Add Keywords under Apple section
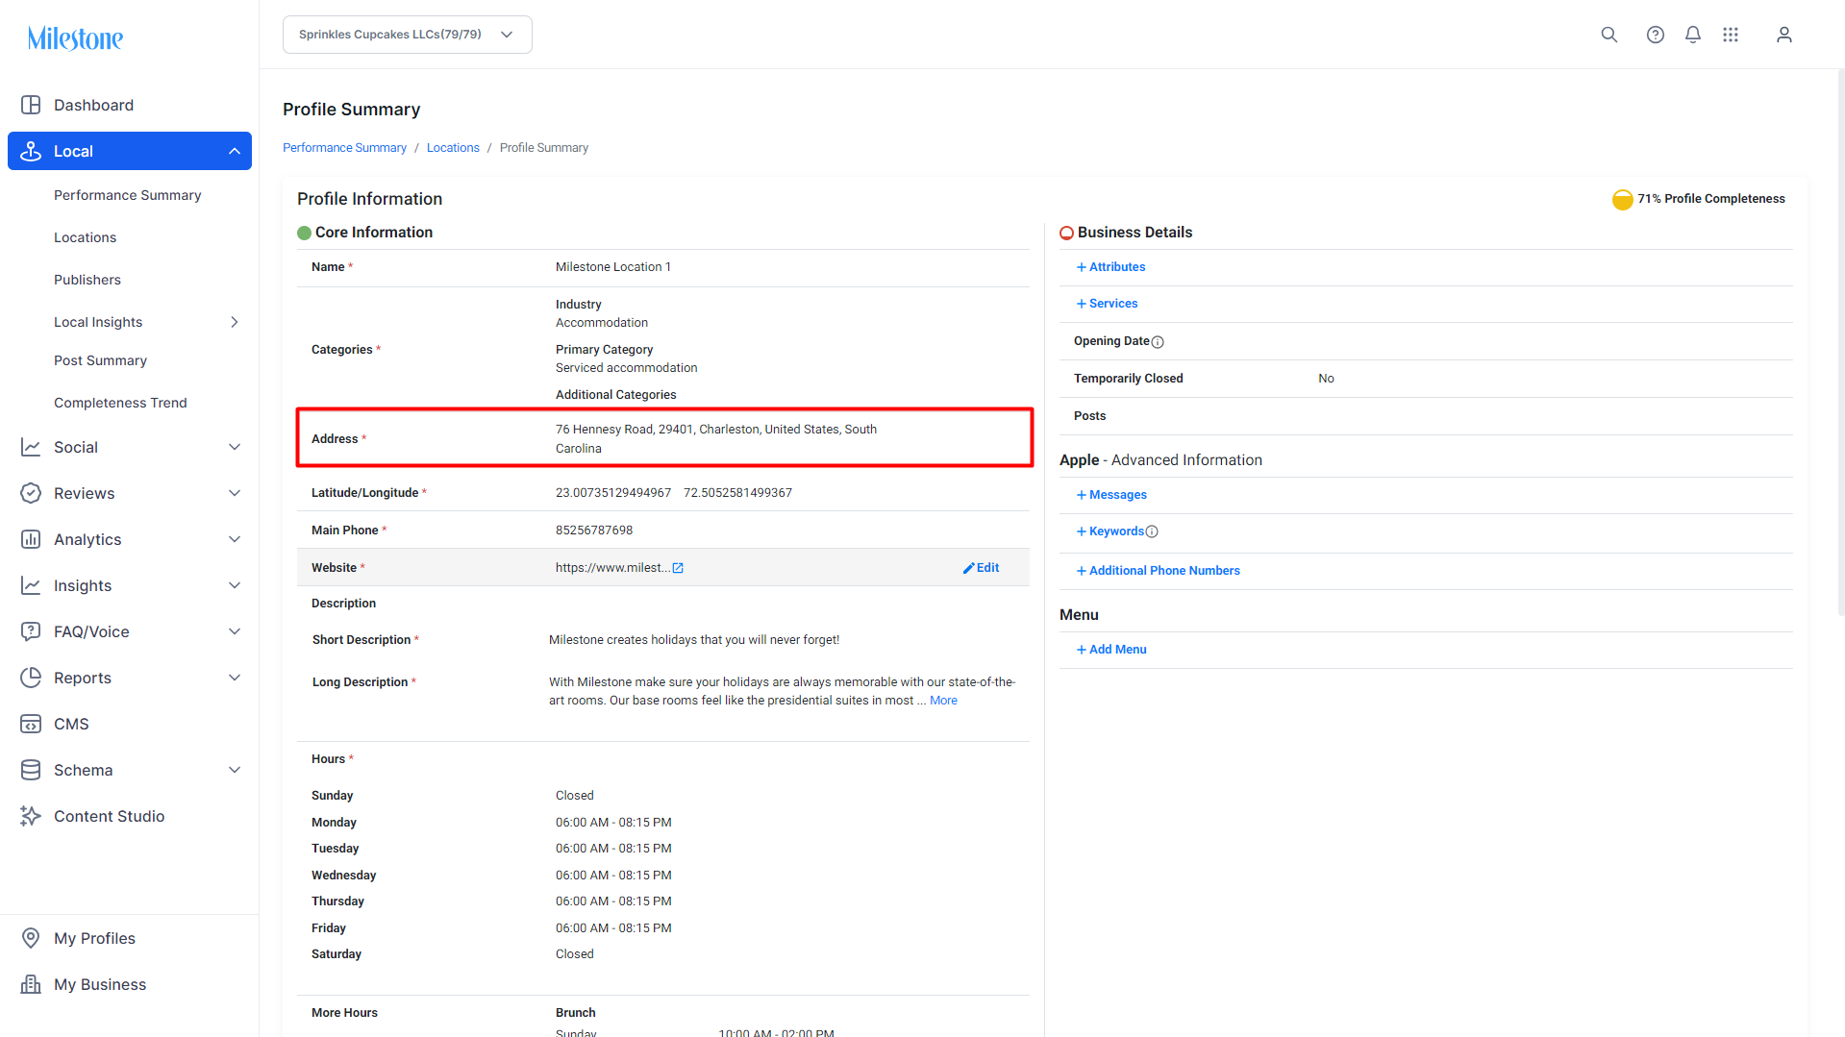The width and height of the screenshot is (1845, 1037). (1110, 531)
